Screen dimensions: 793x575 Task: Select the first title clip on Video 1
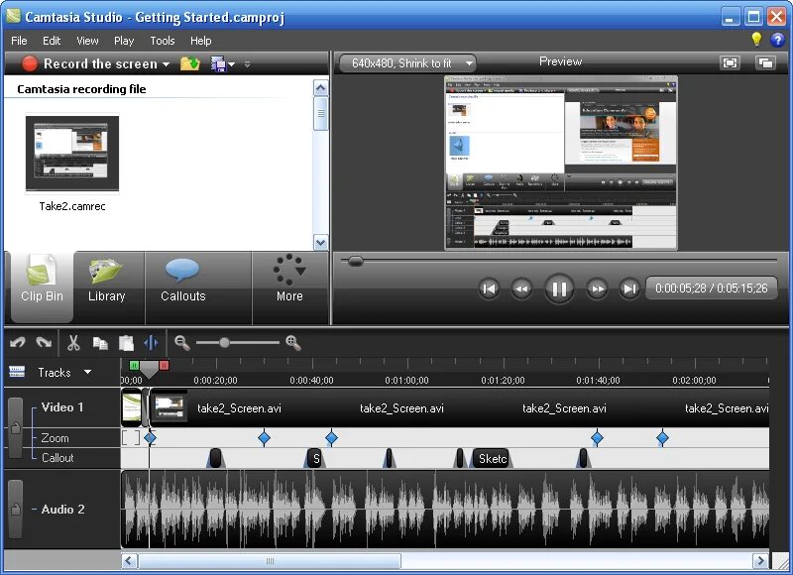pyautogui.click(x=132, y=407)
